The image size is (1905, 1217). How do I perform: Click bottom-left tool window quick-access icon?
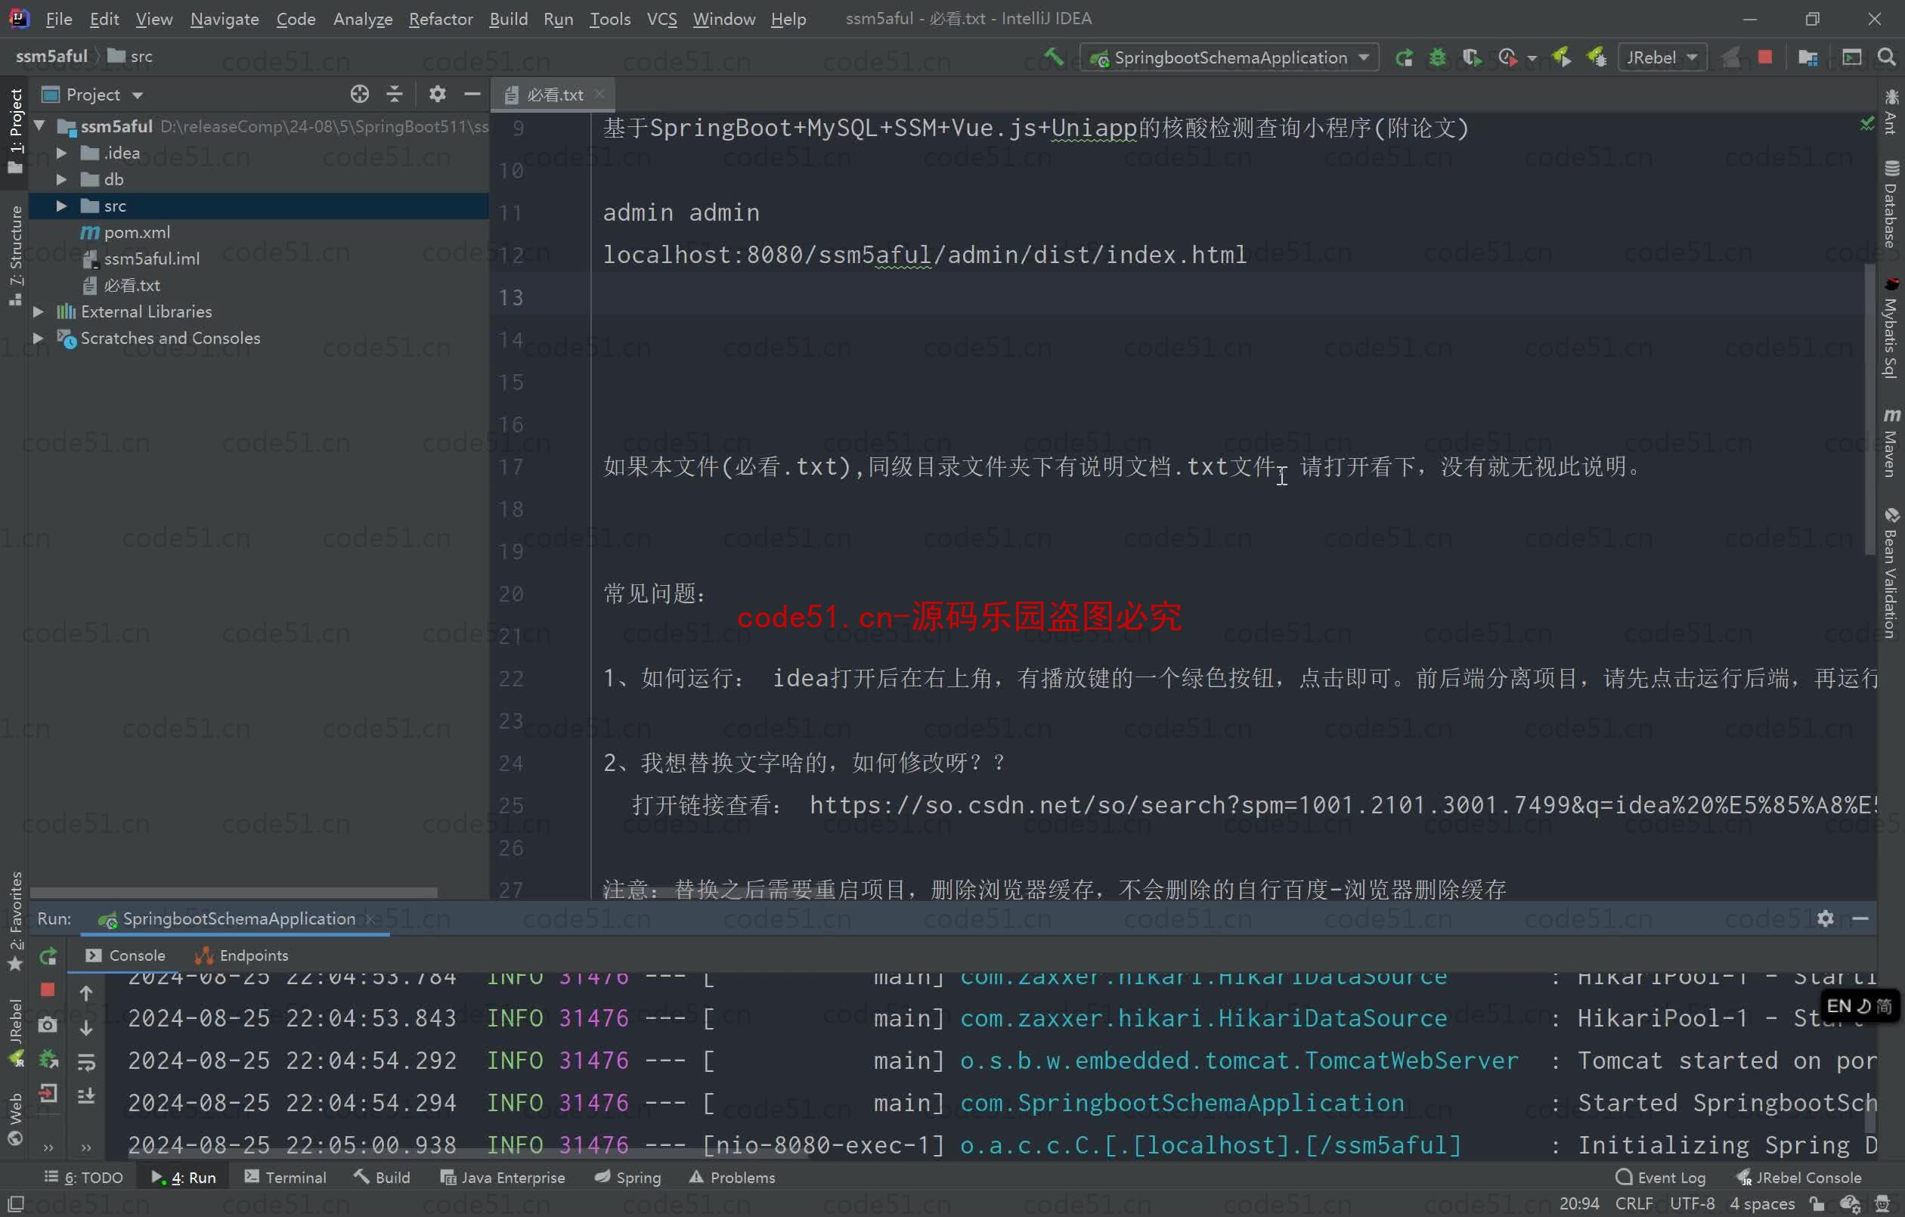[15, 1204]
